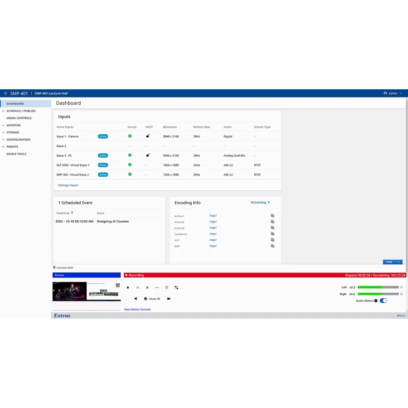Collapse the control panel with HIDE button
Viewport: 408px width, 408px height.
(392, 262)
